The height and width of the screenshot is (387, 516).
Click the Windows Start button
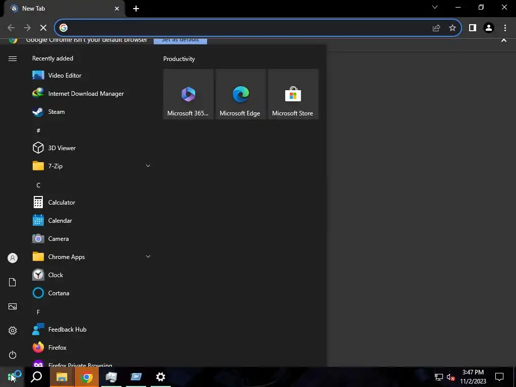coord(12,377)
